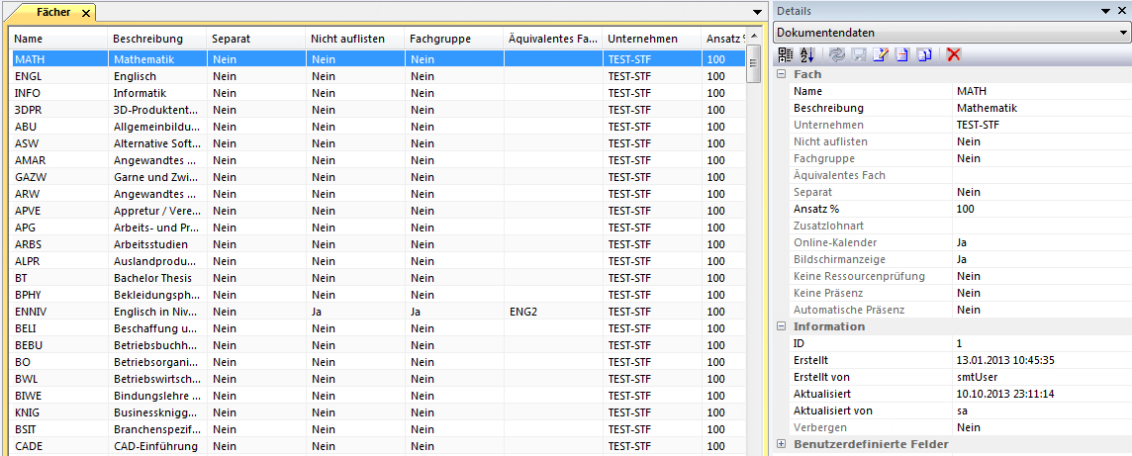1132x456 pixels.
Task: Open the Dokumentendaten dropdown
Action: [x=1122, y=33]
